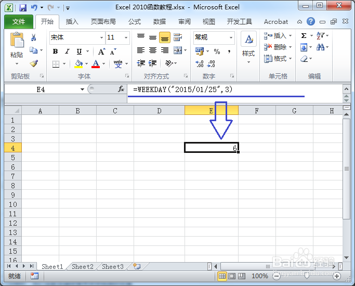Activate the Format Painter brush
Image resolution: width=355 pixels, height=286 pixels.
pyautogui.click(x=34, y=63)
